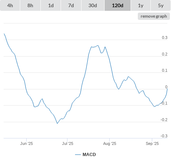Click the MACD line endpoint at zero
The height and width of the screenshot is (164, 171).
pyautogui.click(x=167, y=89)
